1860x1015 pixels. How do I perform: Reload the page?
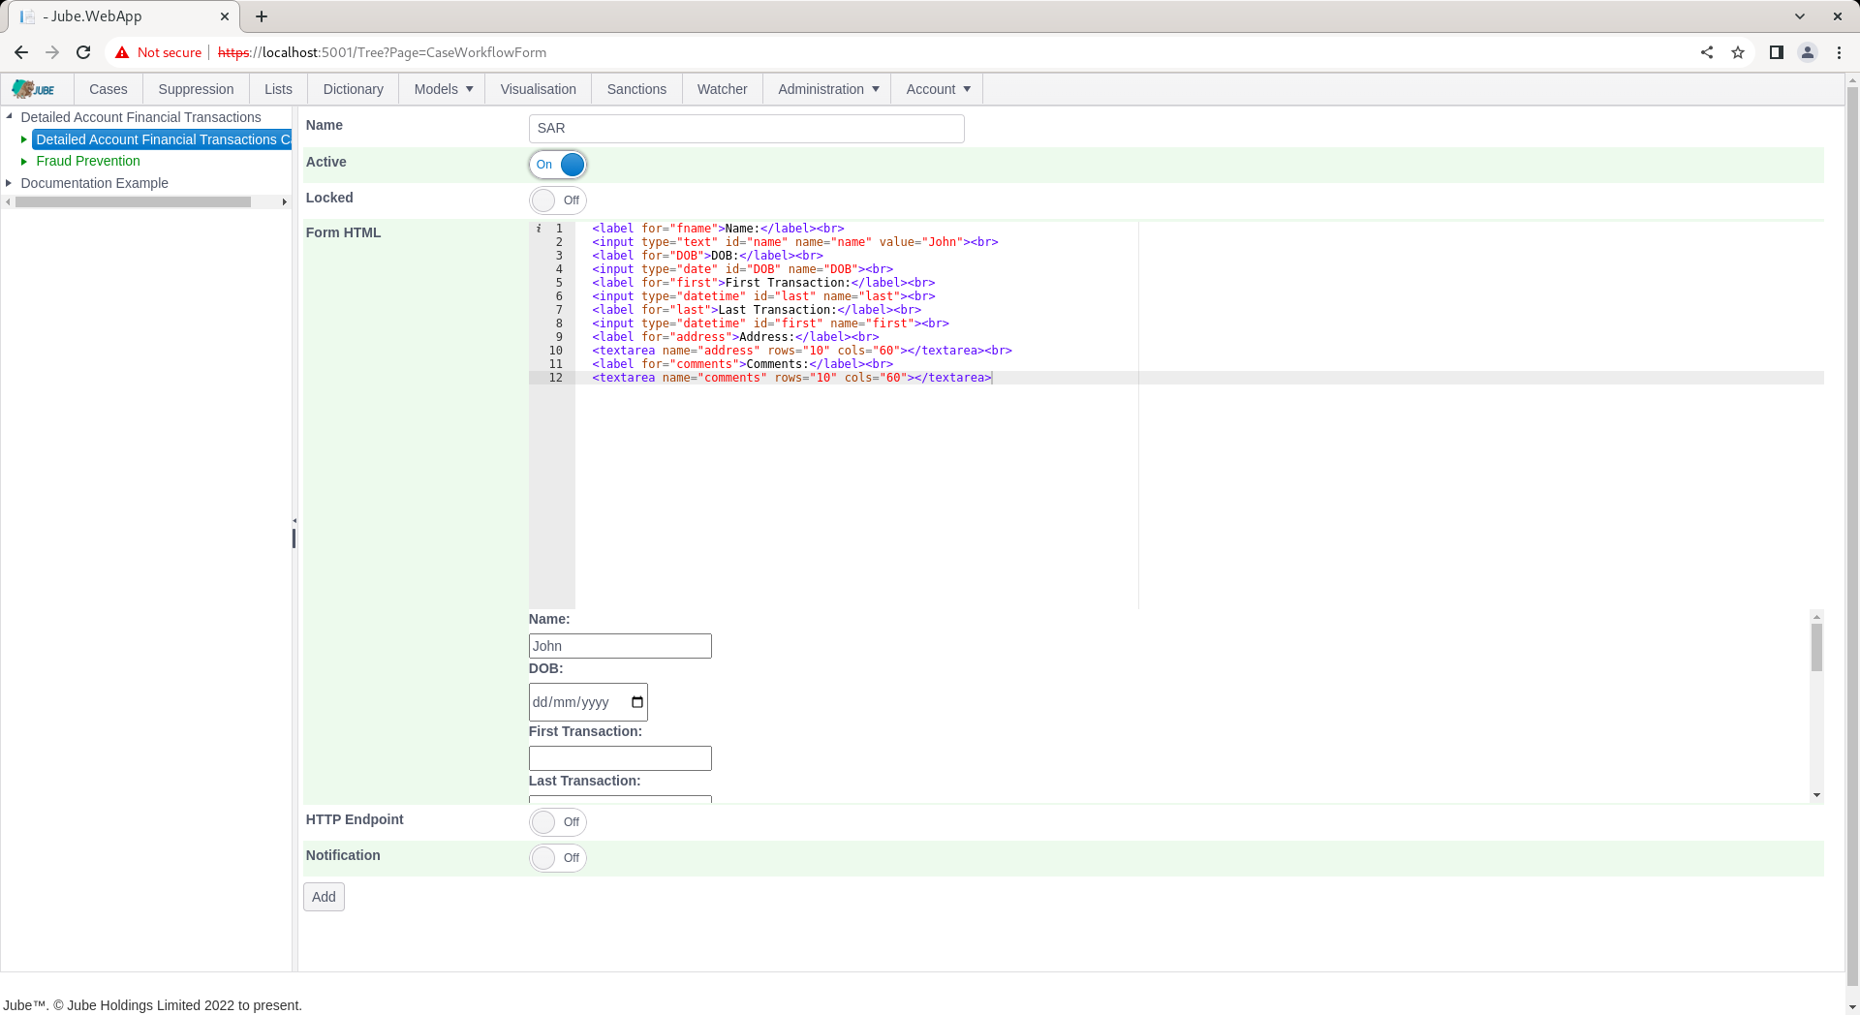[83, 52]
